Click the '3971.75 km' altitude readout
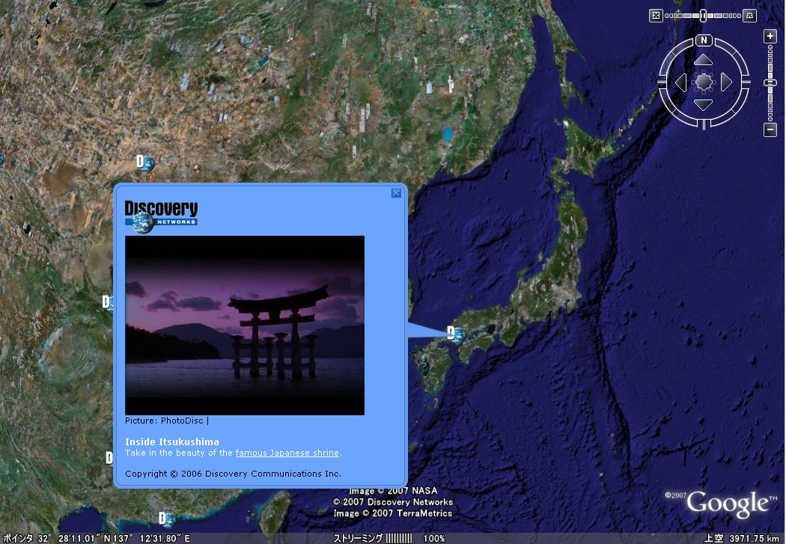The width and height of the screenshot is (786, 544). tap(754, 539)
